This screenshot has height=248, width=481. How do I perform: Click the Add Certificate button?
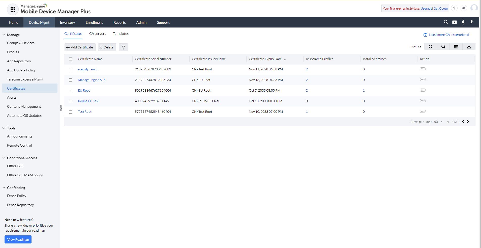[x=80, y=47]
